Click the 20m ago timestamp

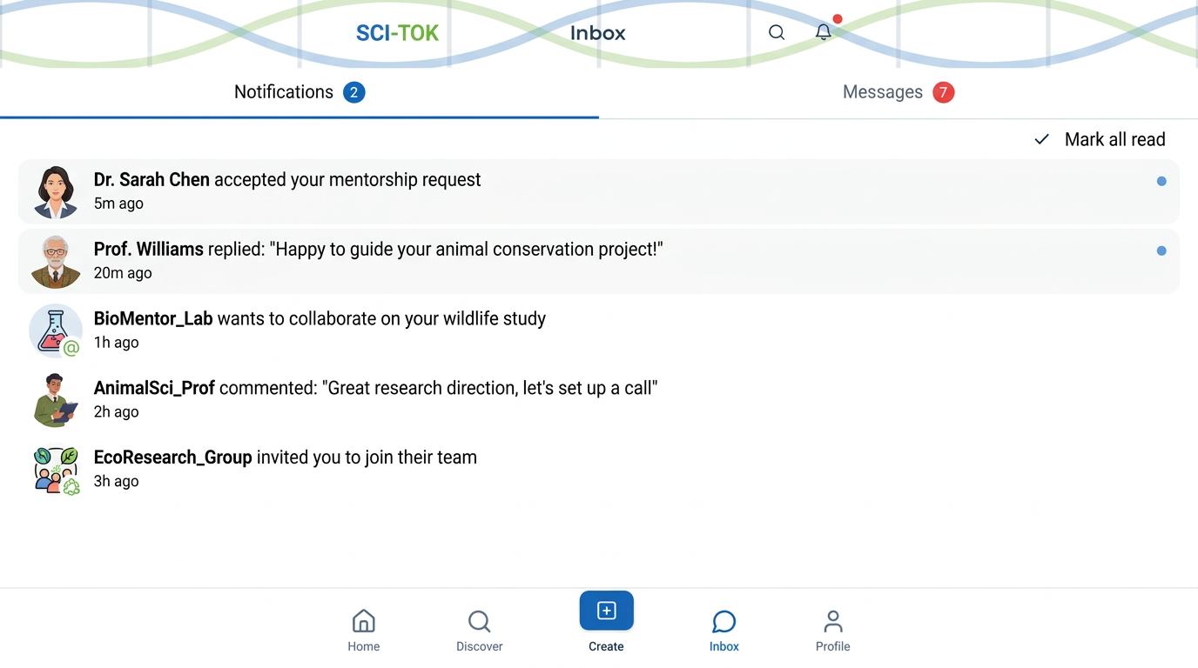tap(123, 273)
